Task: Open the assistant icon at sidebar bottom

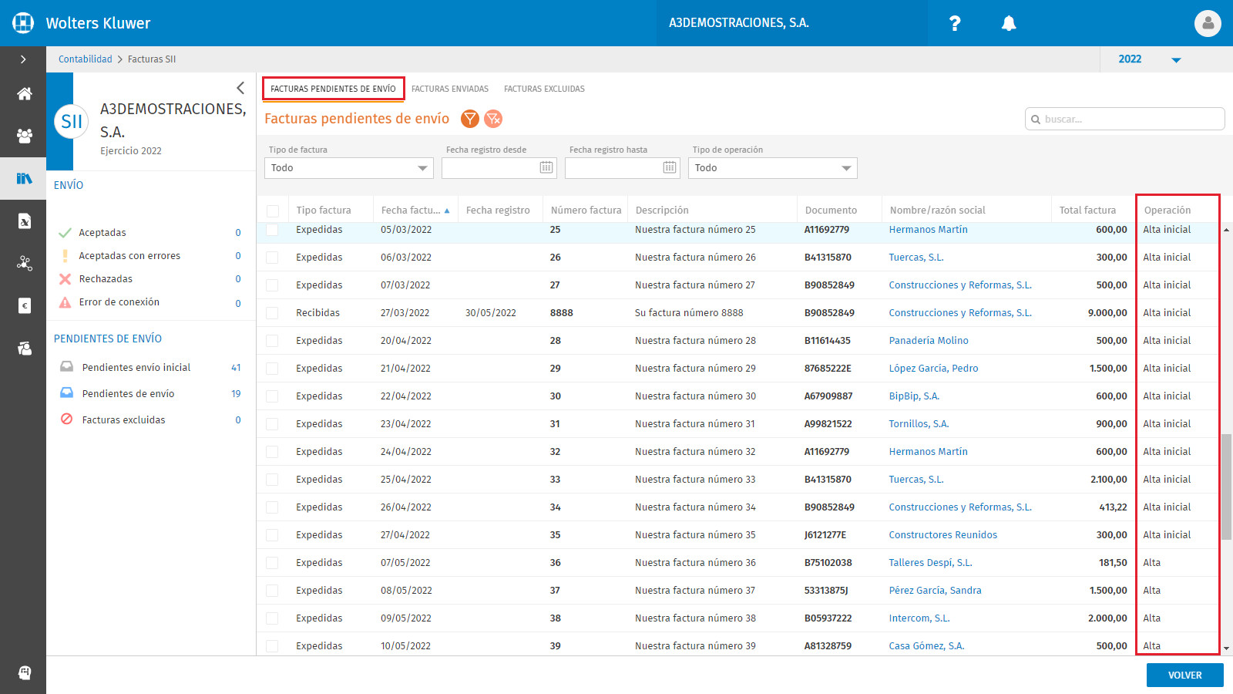Action: 25,672
